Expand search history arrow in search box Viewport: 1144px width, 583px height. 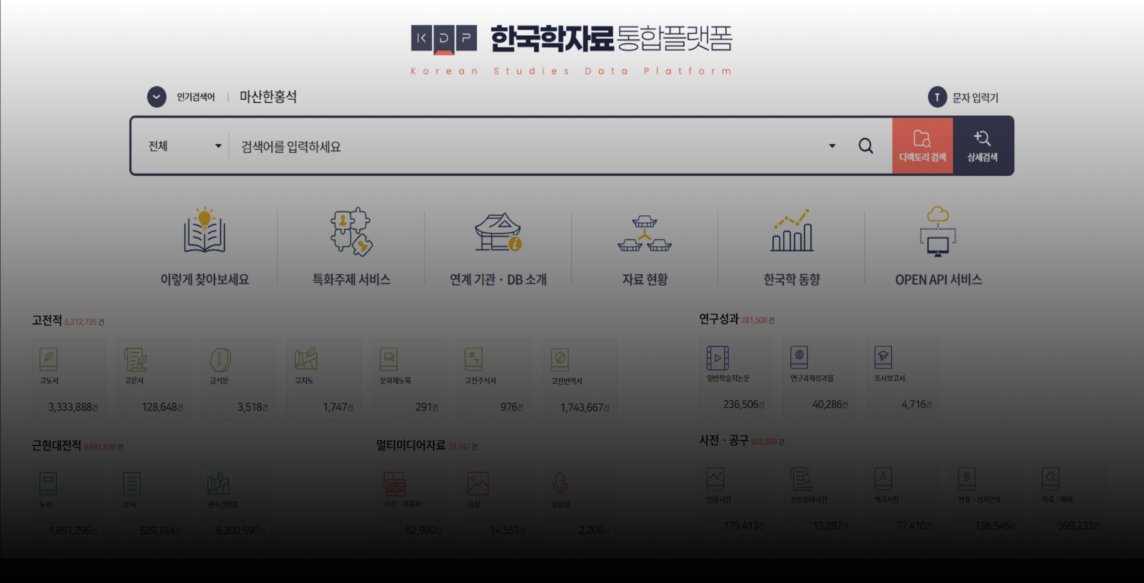[x=832, y=146]
